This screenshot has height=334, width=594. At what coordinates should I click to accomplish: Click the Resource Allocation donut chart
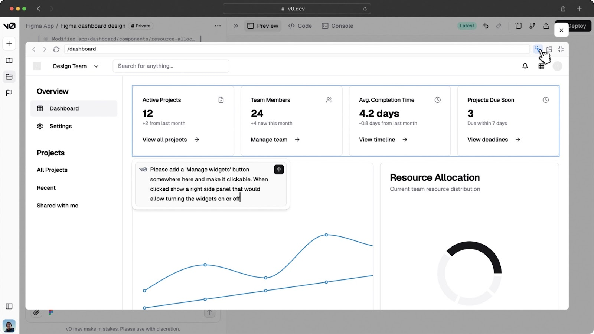click(469, 273)
